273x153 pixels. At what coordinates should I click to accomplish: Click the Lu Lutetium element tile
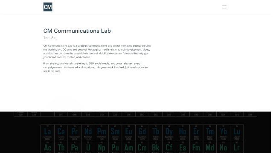tap(237, 133)
